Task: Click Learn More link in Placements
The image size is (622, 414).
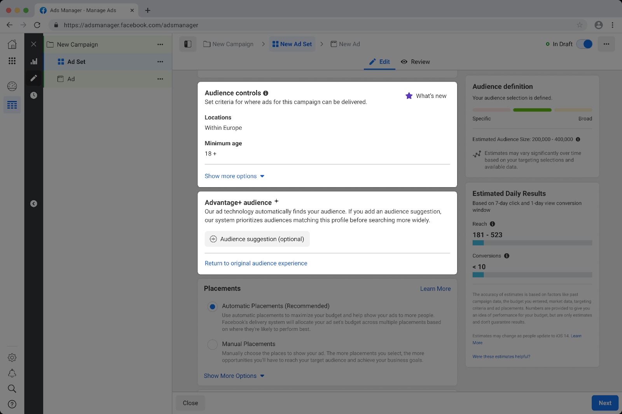Action: [435, 289]
